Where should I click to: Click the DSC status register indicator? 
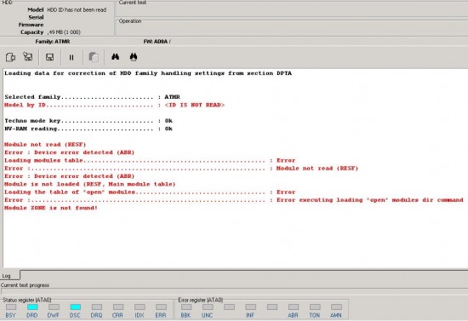pos(75,307)
